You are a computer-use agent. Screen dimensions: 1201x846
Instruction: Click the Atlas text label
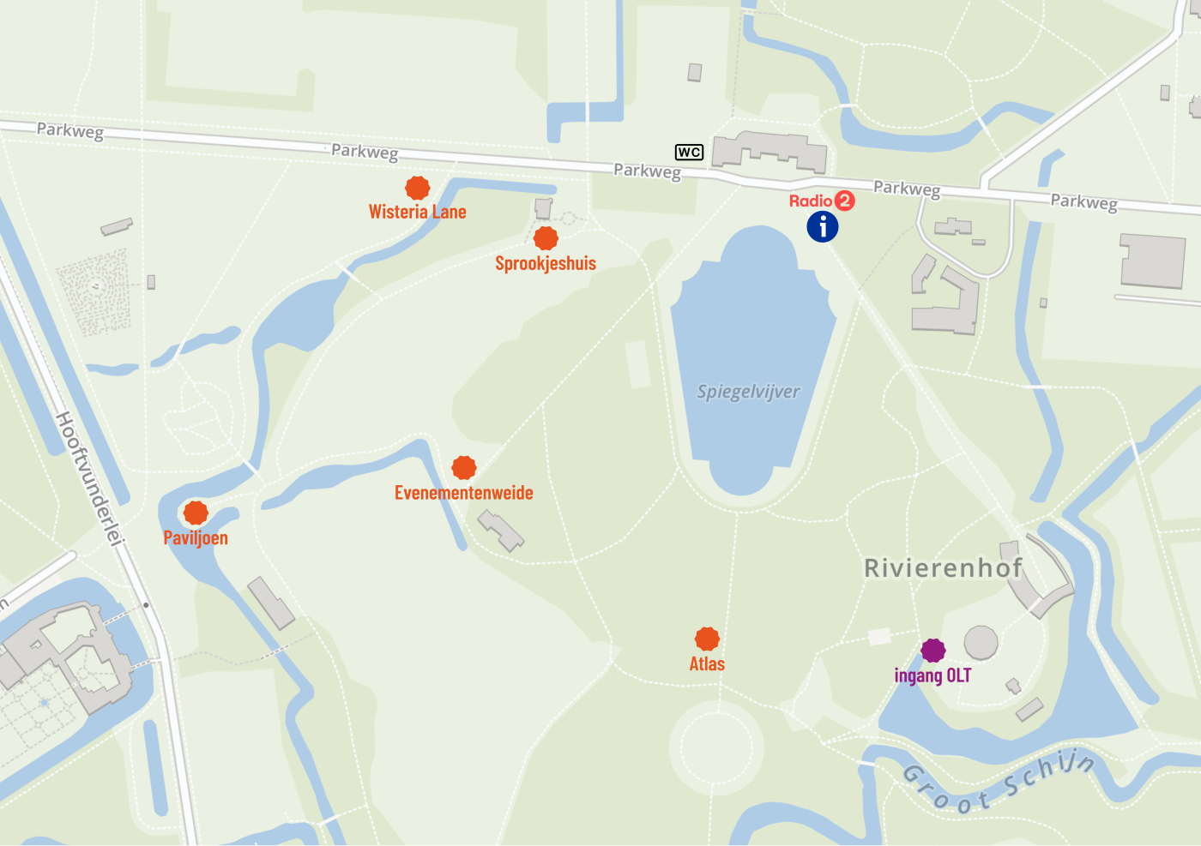pyautogui.click(x=707, y=663)
